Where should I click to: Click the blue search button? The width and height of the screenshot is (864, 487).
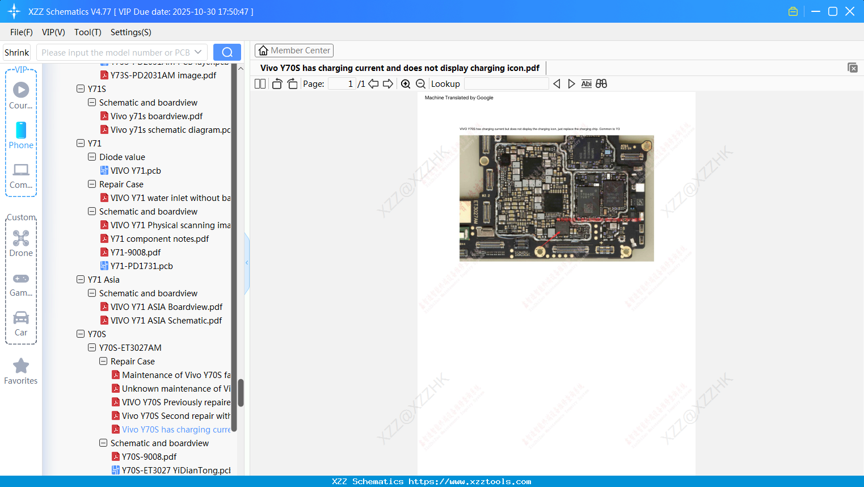point(227,52)
